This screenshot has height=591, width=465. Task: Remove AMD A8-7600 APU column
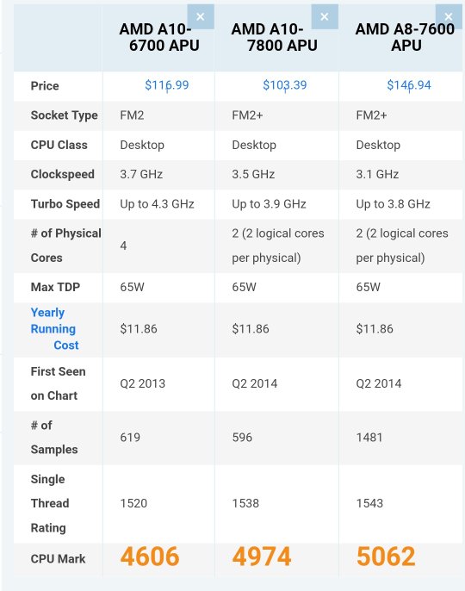pos(449,16)
